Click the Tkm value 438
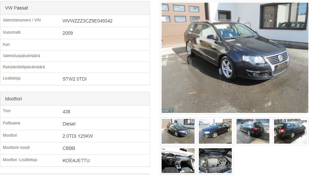 [66, 112]
